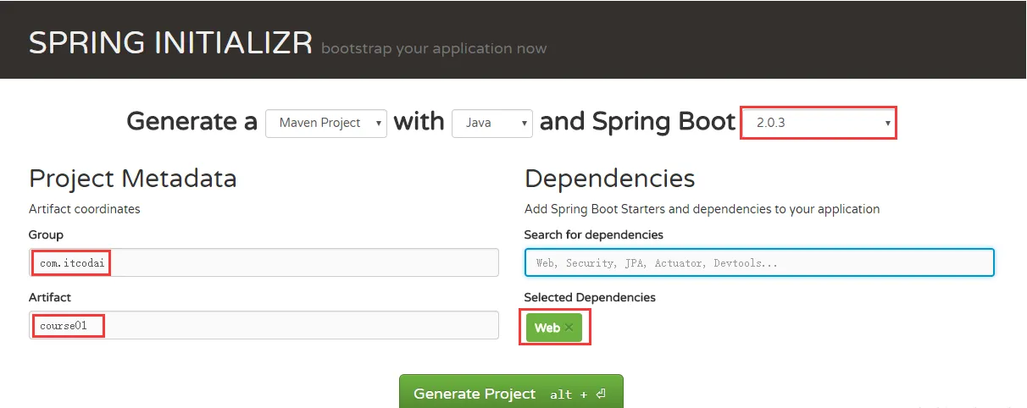
Task: Click the Dependencies heading
Action: click(610, 179)
